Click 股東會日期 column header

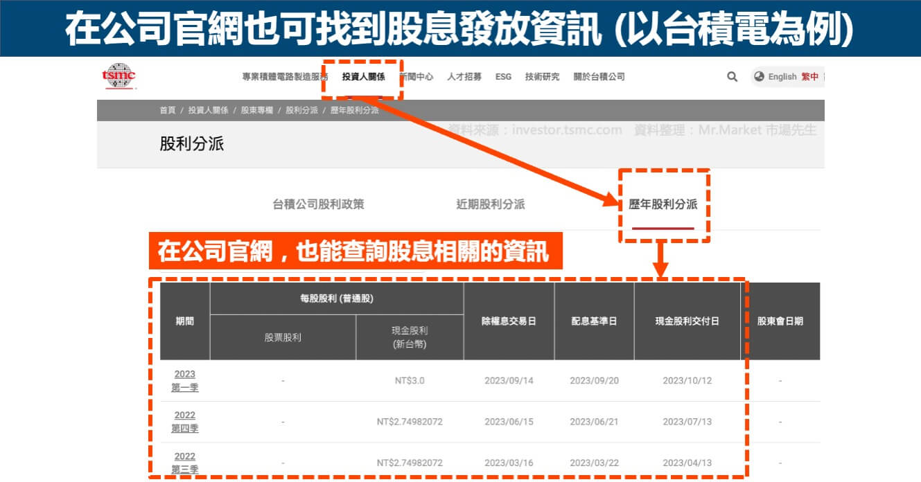tap(780, 321)
